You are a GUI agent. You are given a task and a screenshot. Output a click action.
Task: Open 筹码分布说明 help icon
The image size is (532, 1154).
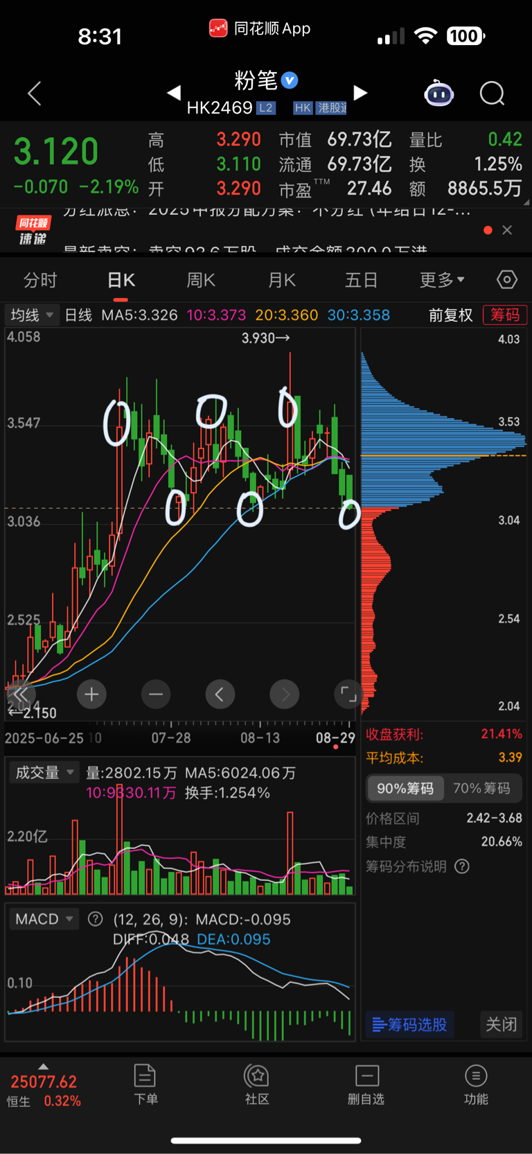pos(462,866)
